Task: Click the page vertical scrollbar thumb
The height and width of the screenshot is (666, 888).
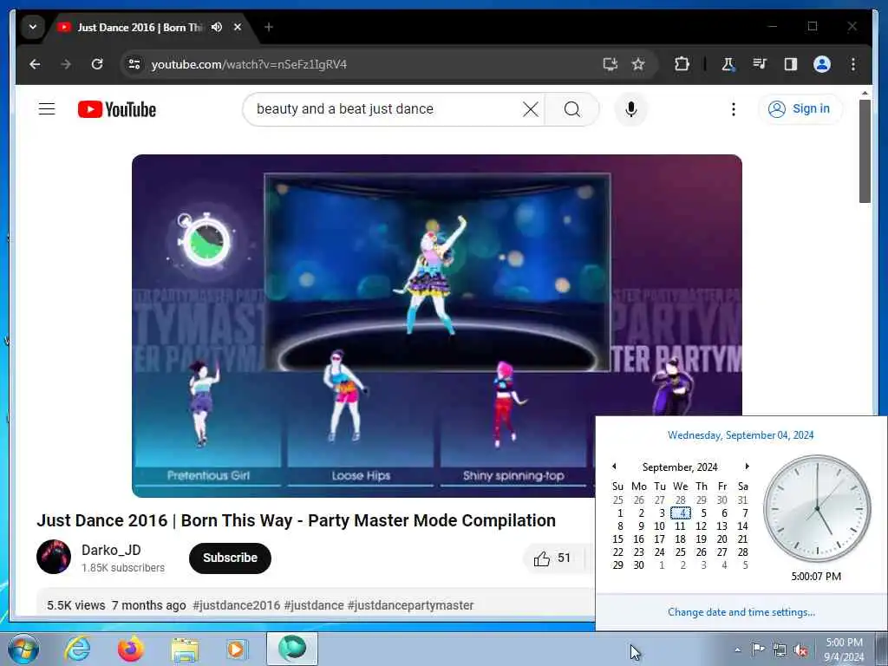Action: click(865, 151)
